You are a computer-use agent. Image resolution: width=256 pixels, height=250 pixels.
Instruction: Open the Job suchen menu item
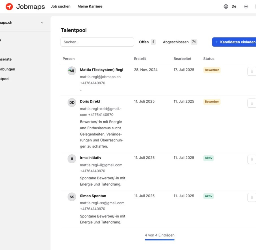click(x=60, y=6)
